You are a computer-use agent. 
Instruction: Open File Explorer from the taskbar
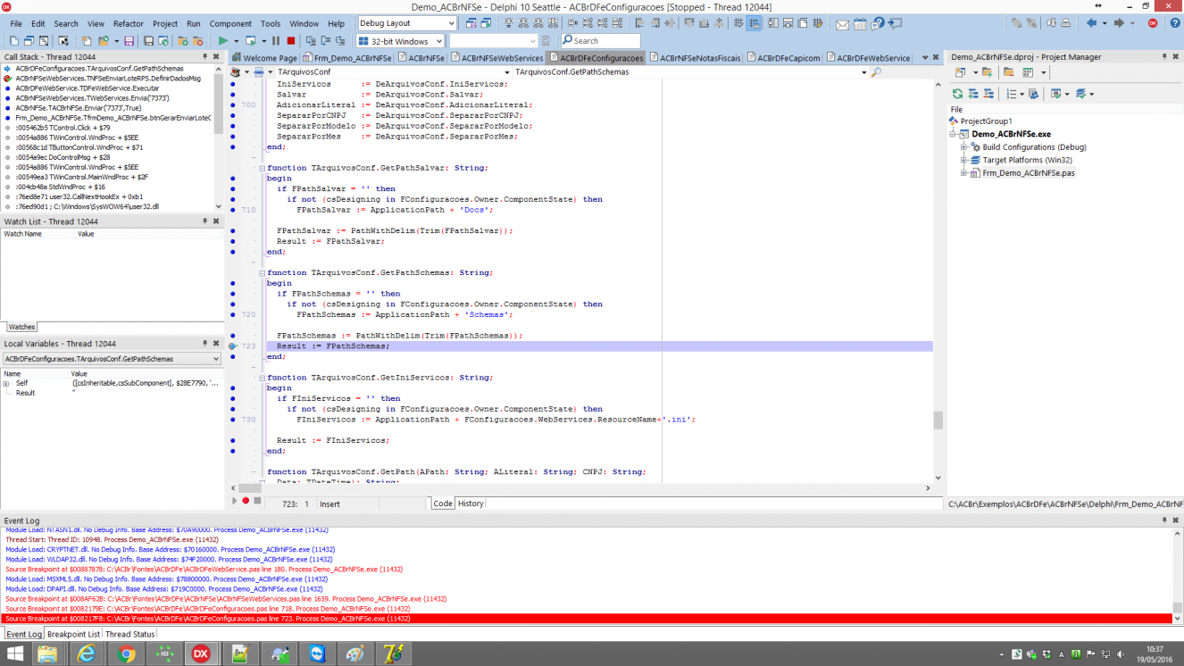point(48,654)
